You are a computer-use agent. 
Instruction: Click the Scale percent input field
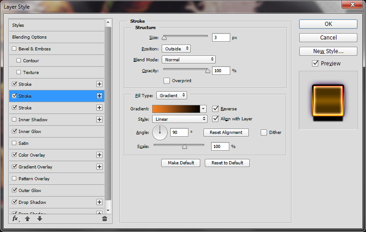click(220, 146)
